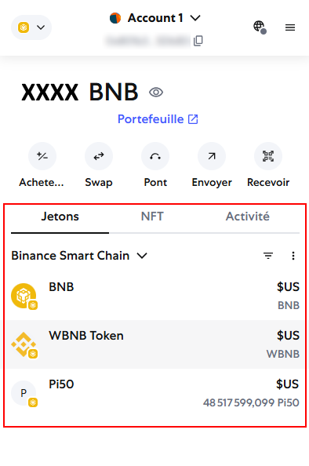Screen dimensions: 309x466
Task: Select the Pont bridge icon
Action: coord(155,156)
